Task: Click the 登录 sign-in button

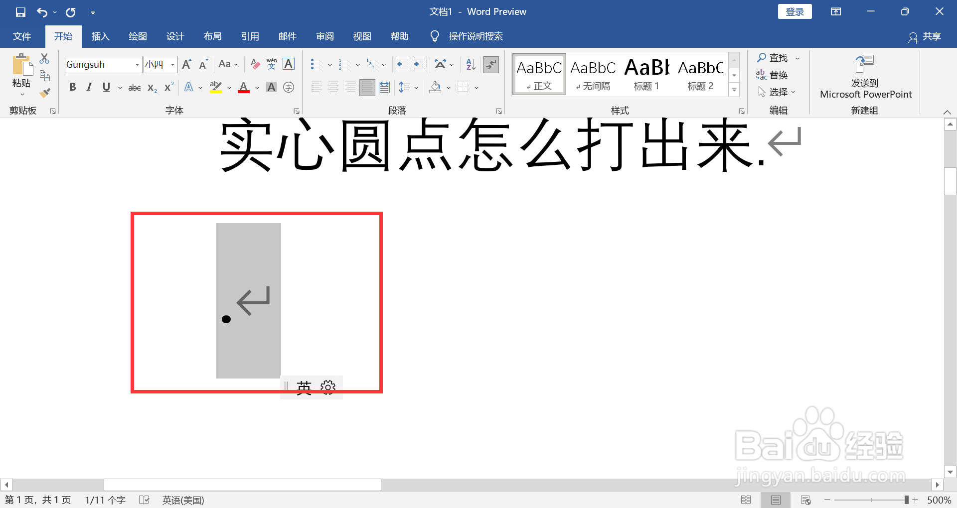Action: (x=795, y=11)
